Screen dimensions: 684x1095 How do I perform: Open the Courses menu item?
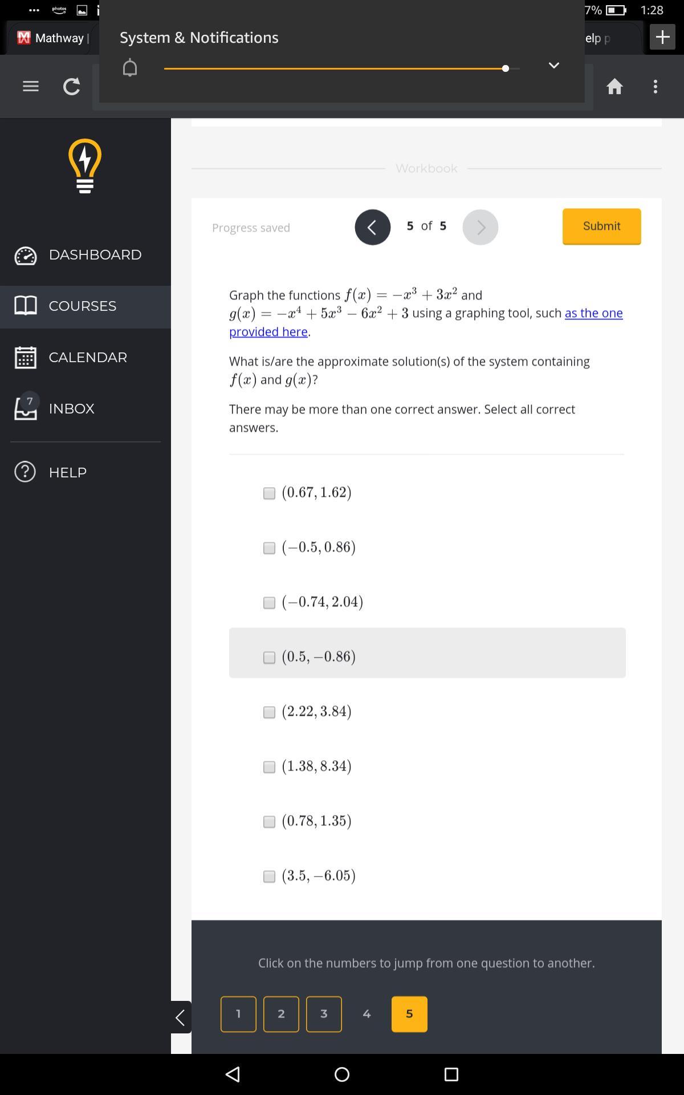[83, 306]
